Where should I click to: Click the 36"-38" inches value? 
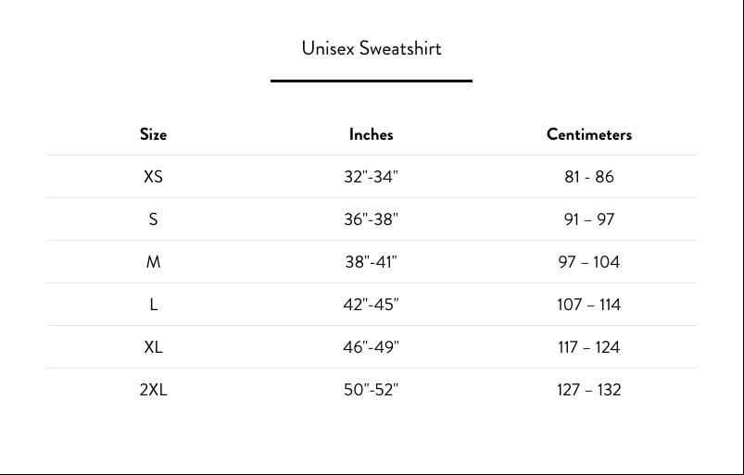coord(371,219)
